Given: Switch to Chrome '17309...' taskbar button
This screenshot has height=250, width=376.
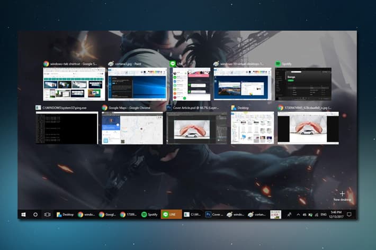Looking at the screenshot, I should (x=128, y=215).
